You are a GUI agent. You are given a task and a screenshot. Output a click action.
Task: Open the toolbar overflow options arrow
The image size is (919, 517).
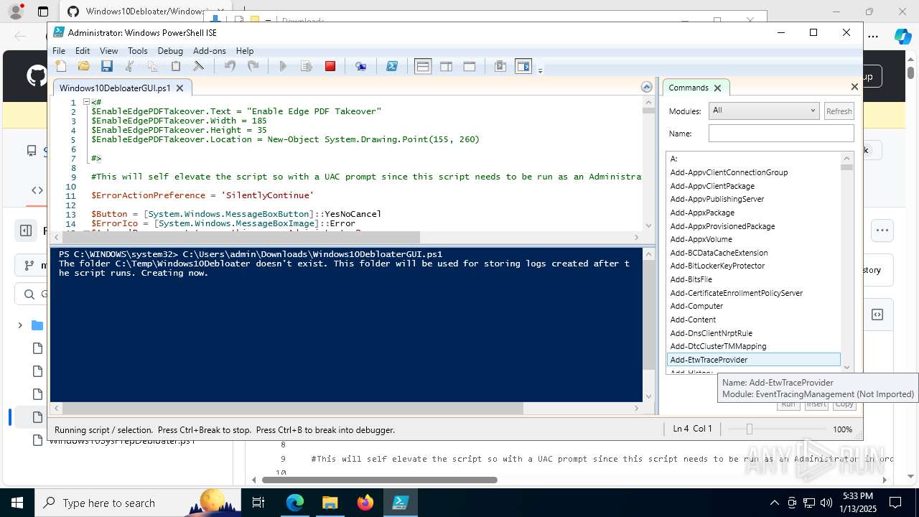pyautogui.click(x=540, y=70)
